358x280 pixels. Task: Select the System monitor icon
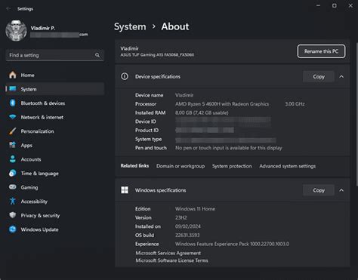[13, 89]
